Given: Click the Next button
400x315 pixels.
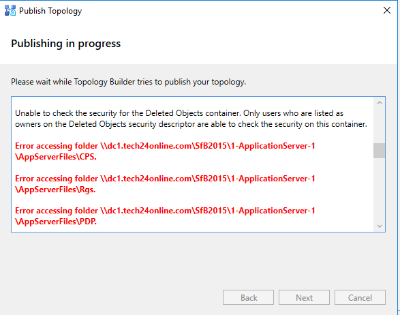Looking at the screenshot, I should (x=304, y=297).
